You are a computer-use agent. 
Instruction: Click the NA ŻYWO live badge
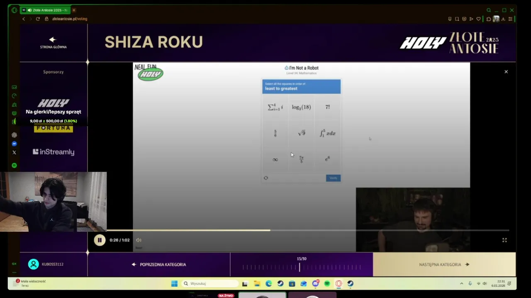(x=226, y=296)
